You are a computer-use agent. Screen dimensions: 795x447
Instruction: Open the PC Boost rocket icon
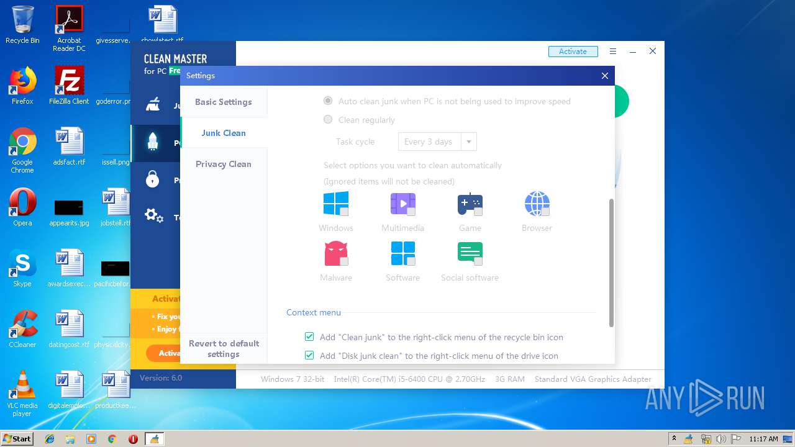(x=153, y=142)
